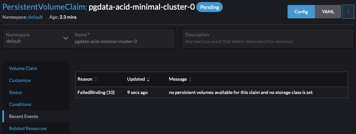Select the FailedBinding event row
The height and width of the screenshot is (134, 356).
pyautogui.click(x=212, y=92)
